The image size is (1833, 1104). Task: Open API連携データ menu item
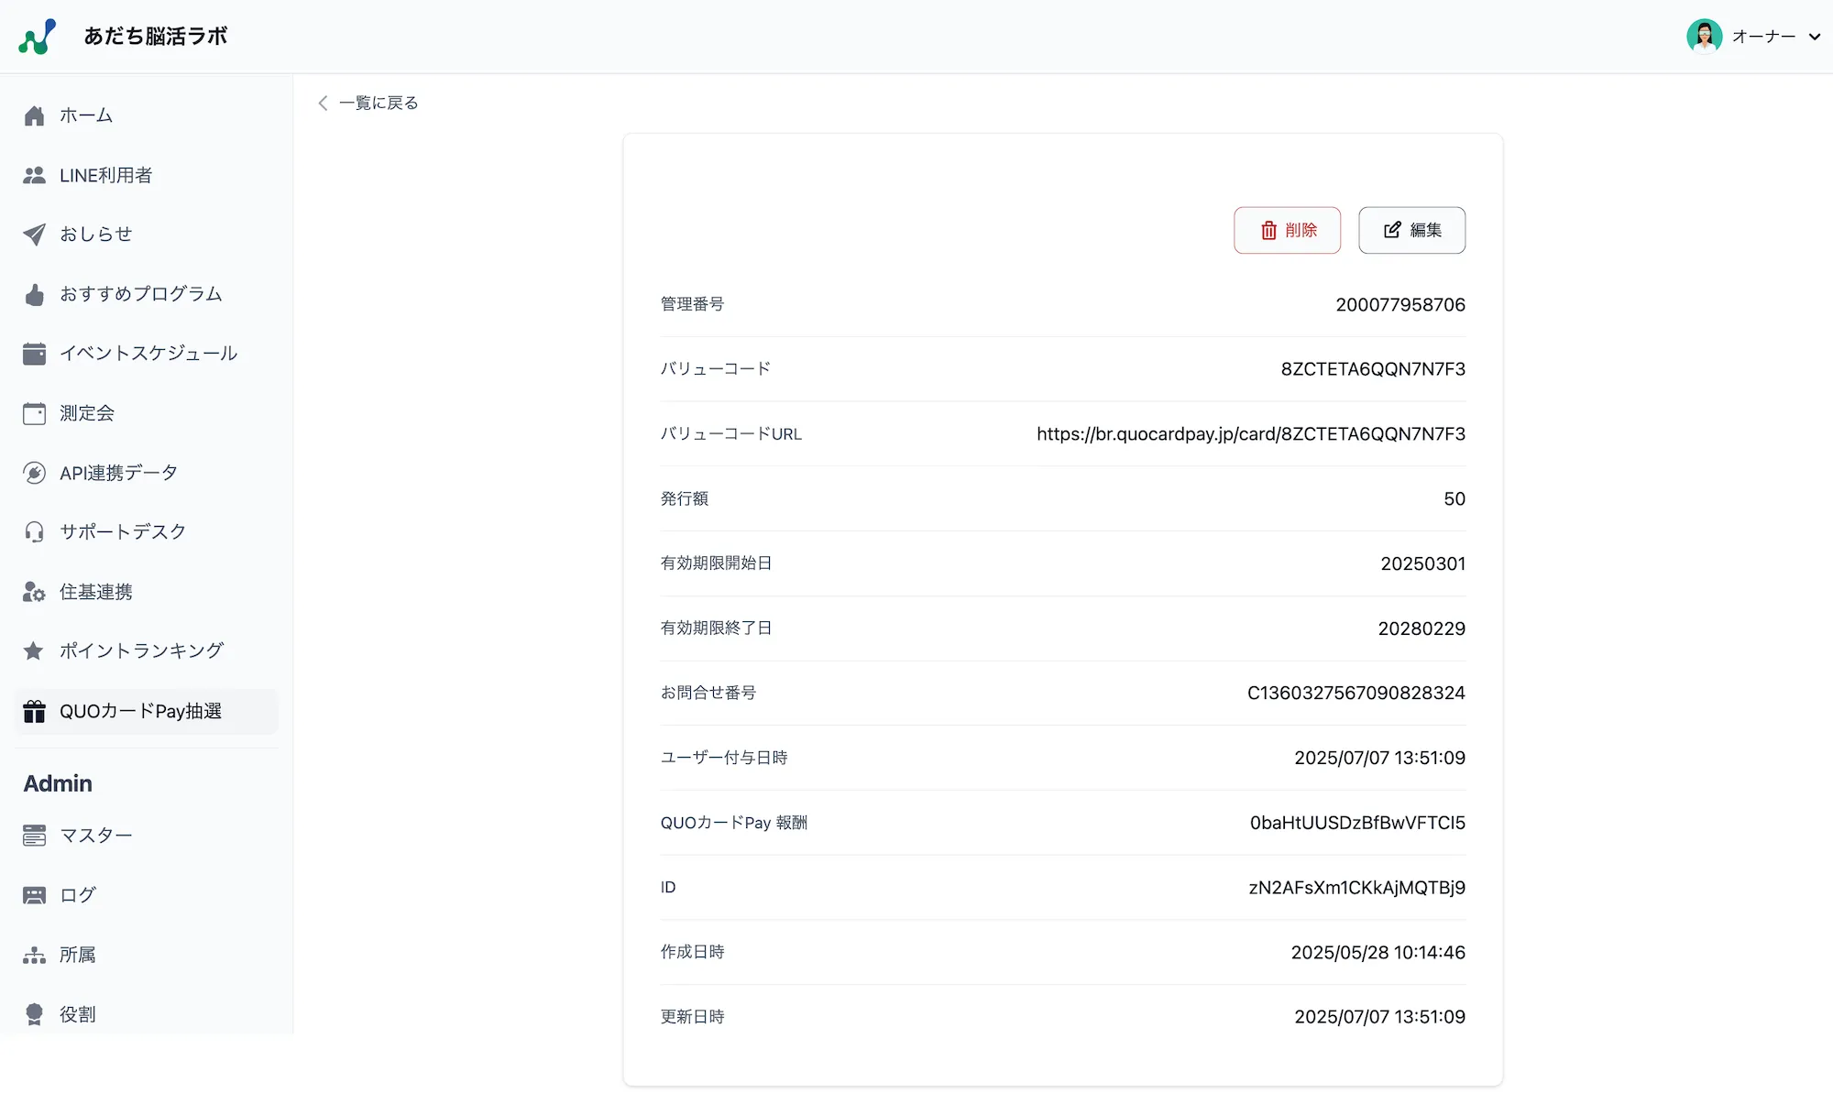pos(118,473)
